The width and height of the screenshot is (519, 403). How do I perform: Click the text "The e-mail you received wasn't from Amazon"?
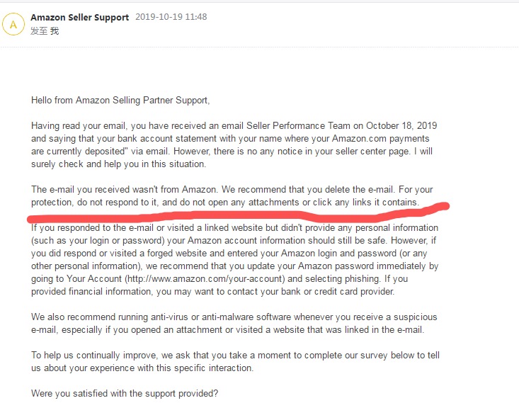click(x=125, y=190)
